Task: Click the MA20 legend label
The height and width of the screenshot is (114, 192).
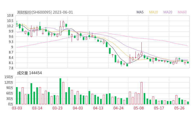Action: pos(168,12)
